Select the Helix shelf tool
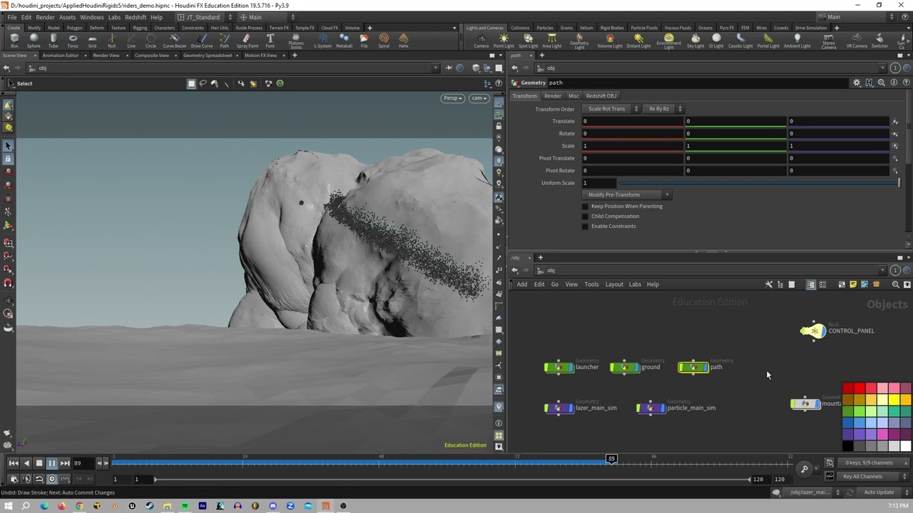The width and height of the screenshot is (913, 513). pos(404,41)
